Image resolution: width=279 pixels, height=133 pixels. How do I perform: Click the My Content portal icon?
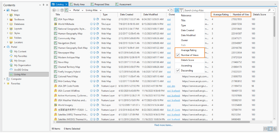click(x=11, y=51)
